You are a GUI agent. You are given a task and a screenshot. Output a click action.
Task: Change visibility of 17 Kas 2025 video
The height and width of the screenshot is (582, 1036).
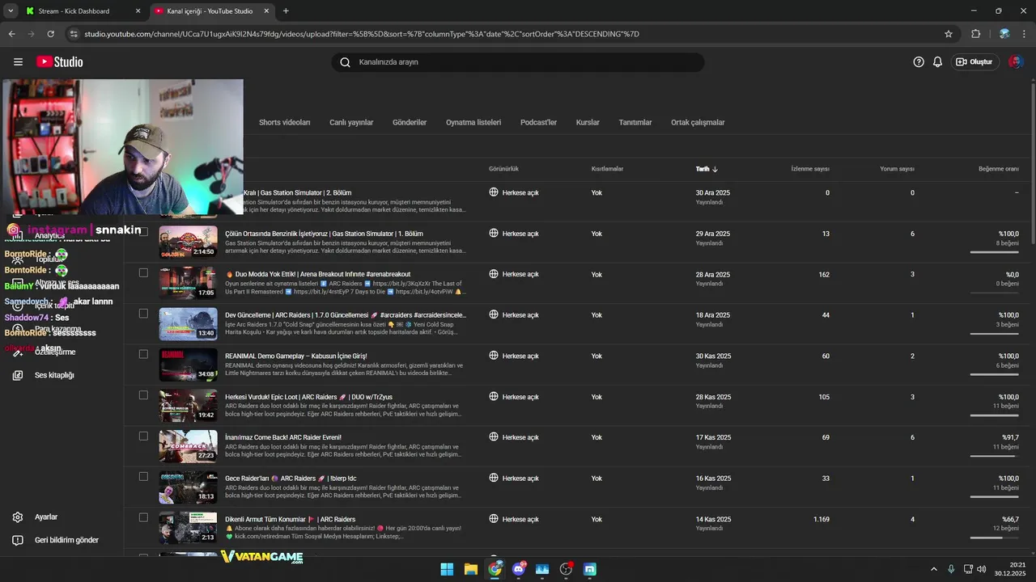tap(514, 437)
